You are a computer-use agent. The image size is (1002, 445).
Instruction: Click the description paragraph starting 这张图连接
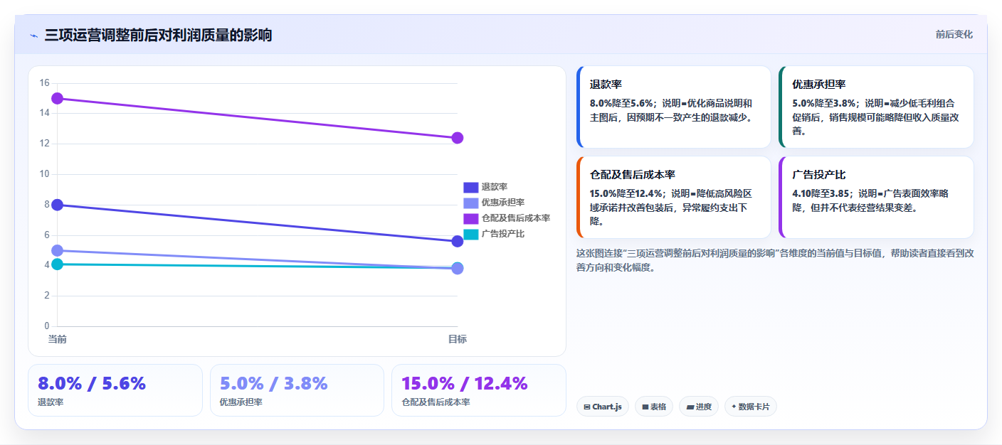(x=775, y=260)
